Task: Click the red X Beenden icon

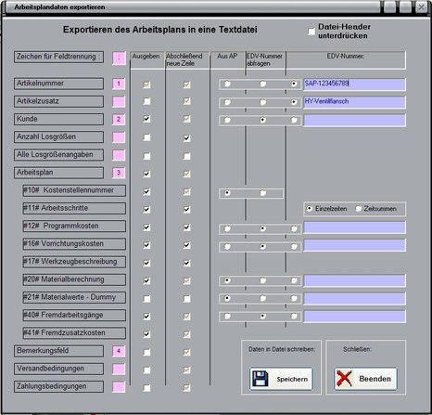Action: (344, 379)
